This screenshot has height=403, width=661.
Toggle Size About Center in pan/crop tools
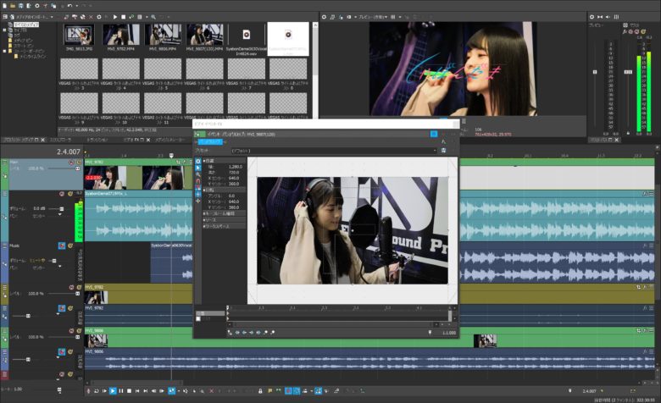pos(198,194)
